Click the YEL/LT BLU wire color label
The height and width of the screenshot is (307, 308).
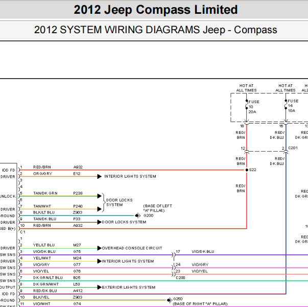(x=44, y=245)
